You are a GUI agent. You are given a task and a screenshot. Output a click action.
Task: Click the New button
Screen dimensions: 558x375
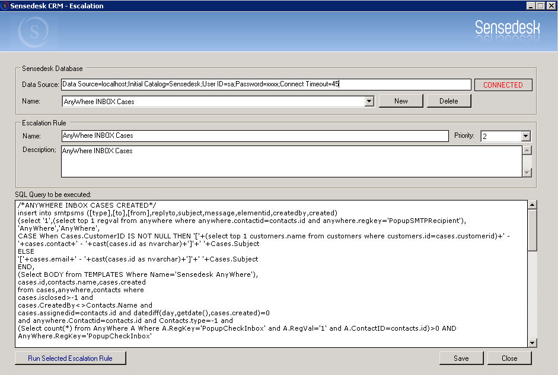click(401, 101)
